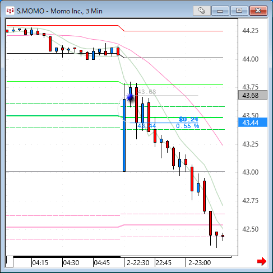Click the chart link chain icon
The height and width of the screenshot is (273, 273).
(202, 11)
